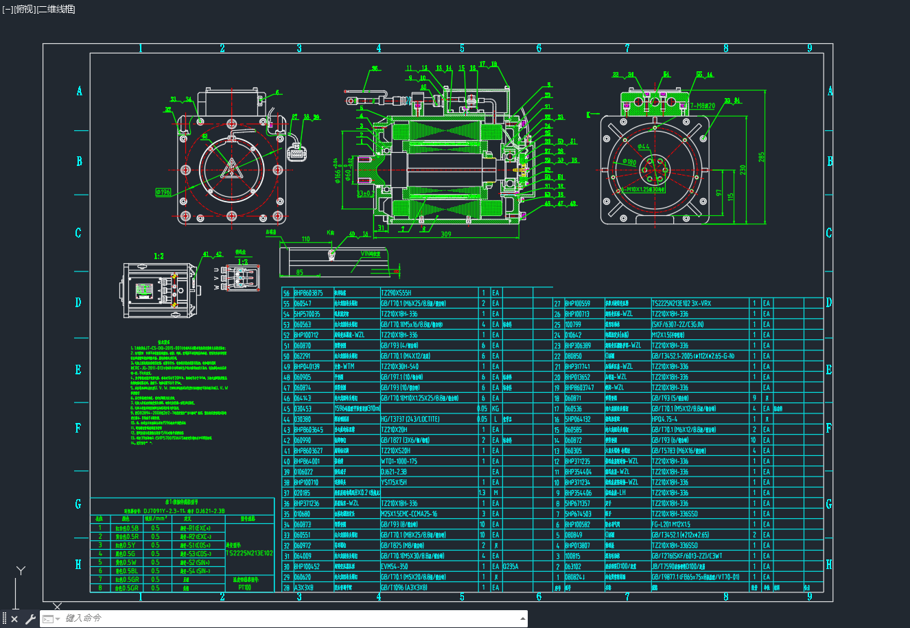Select part number 8HP8603875 in row 56

tap(308, 293)
